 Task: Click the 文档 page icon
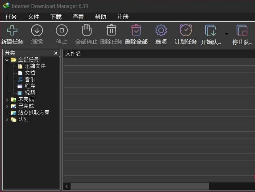pos(20,73)
